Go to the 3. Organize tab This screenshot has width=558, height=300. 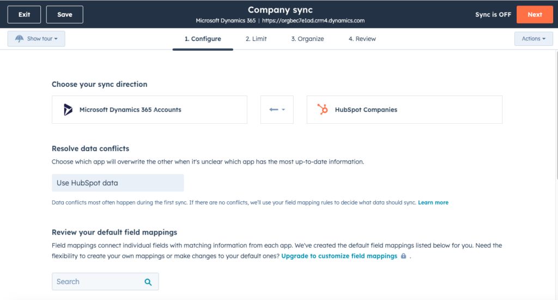coord(307,39)
